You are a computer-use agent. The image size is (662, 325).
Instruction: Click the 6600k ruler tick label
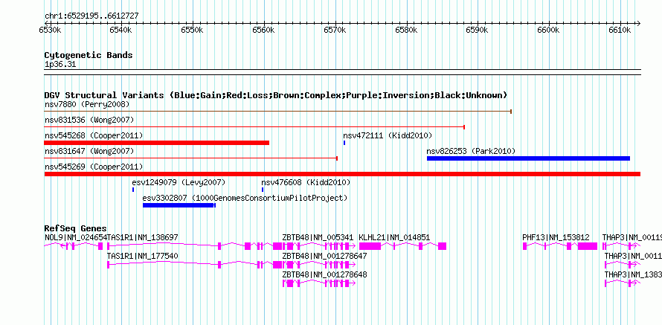[x=549, y=30]
